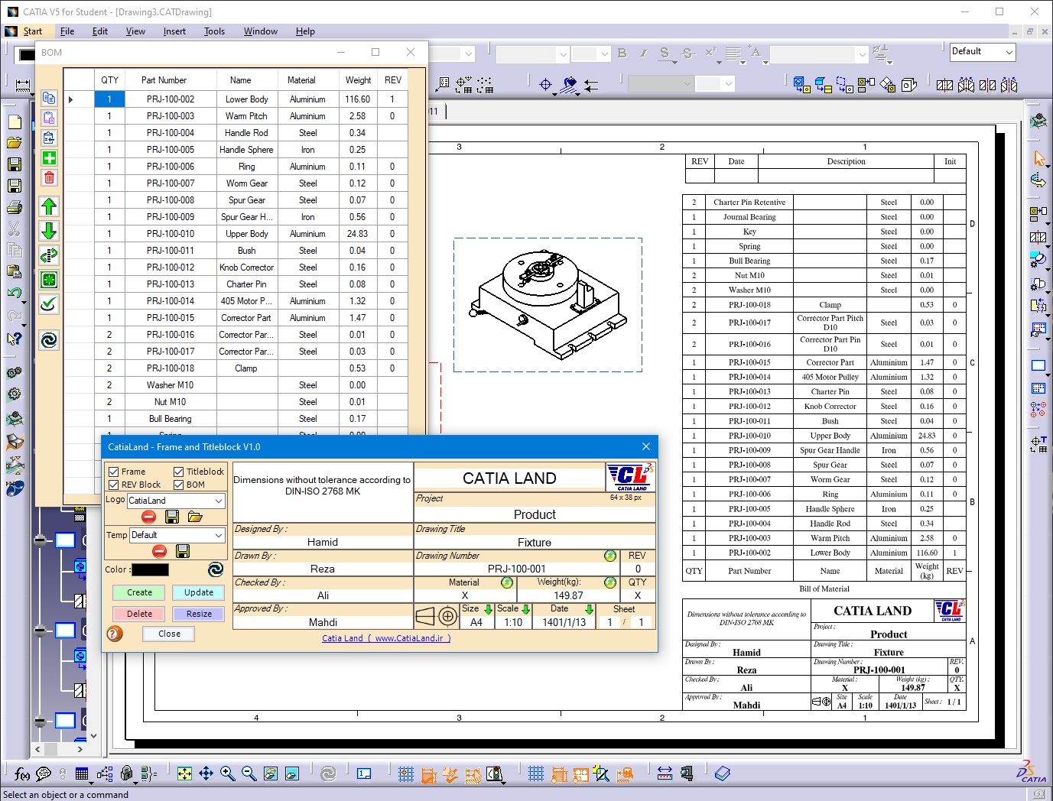Click green arrow next to Scale

[526, 609]
